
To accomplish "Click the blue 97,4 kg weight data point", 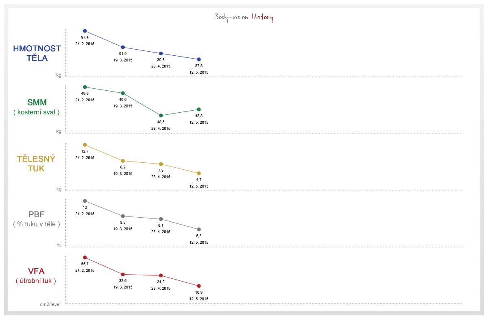I will click(85, 31).
